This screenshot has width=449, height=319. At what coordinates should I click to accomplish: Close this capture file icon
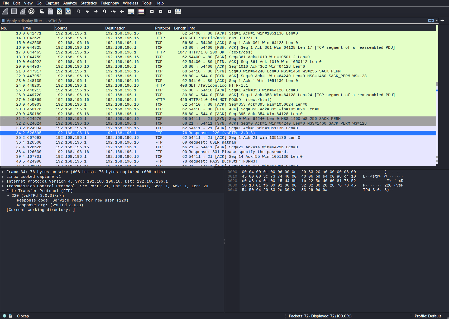click(x=59, y=11)
